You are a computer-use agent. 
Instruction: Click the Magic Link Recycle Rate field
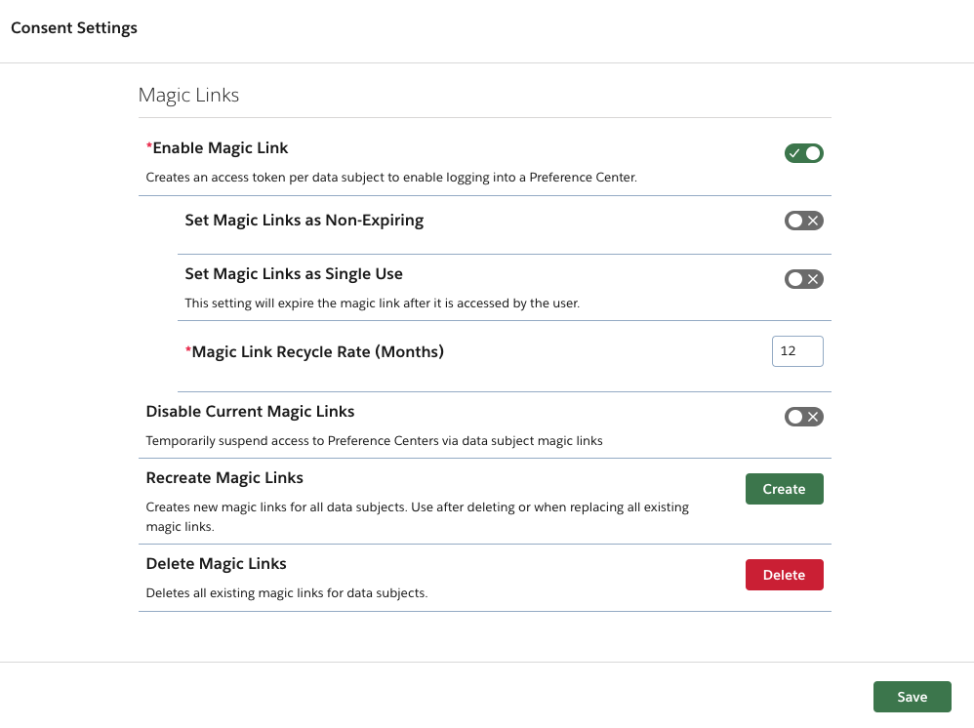797,351
